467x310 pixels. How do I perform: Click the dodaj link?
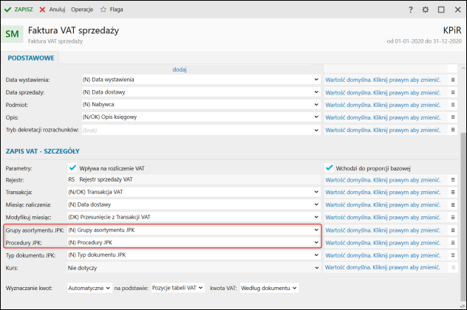[179, 69]
